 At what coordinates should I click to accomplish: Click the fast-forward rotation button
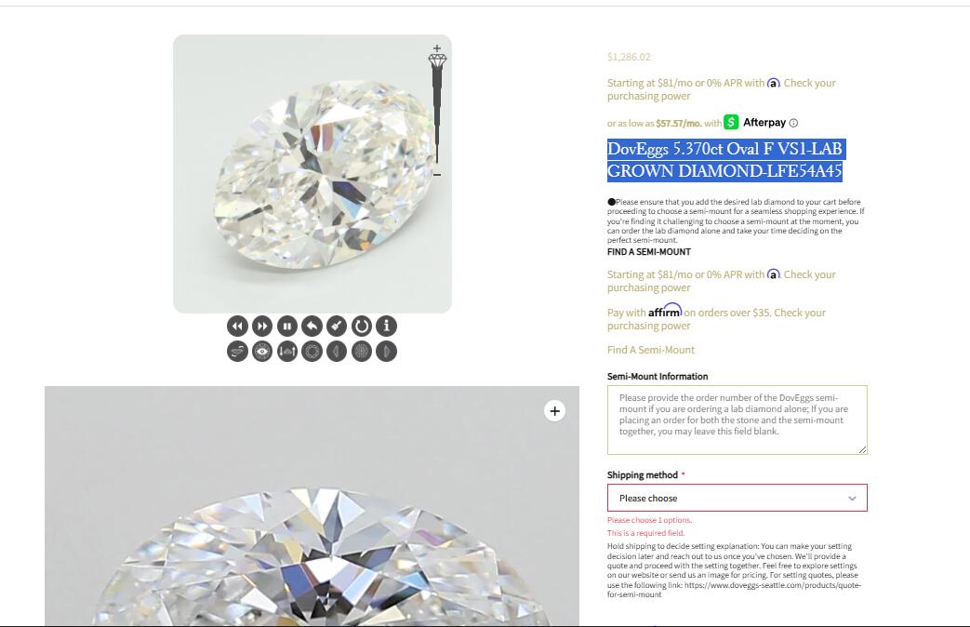[x=262, y=327]
